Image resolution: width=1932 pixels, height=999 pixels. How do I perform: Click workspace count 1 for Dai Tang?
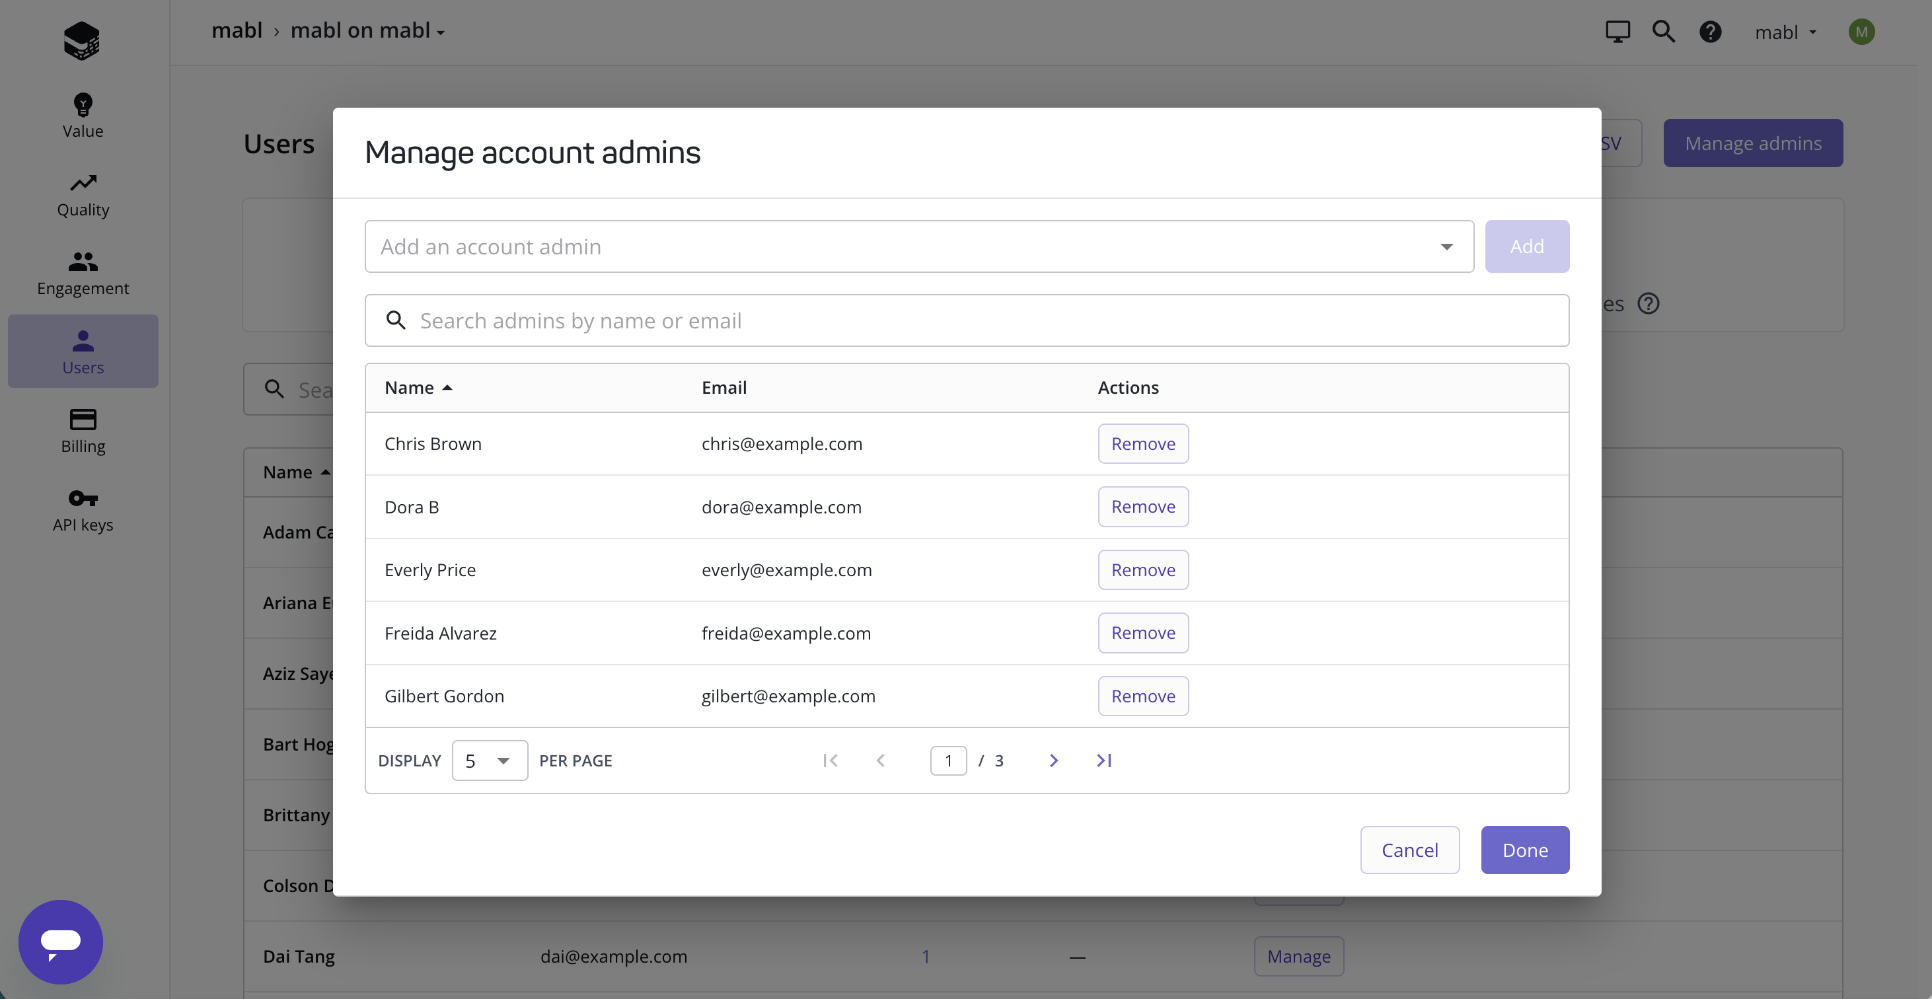[x=926, y=956]
